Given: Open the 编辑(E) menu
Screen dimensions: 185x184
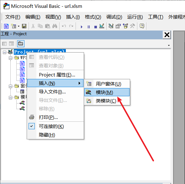Looking at the screenshot, I should (x=33, y=17).
